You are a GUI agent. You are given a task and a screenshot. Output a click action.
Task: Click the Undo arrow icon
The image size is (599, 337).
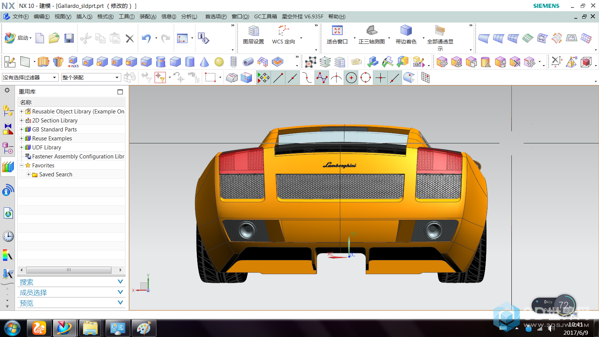pos(146,38)
